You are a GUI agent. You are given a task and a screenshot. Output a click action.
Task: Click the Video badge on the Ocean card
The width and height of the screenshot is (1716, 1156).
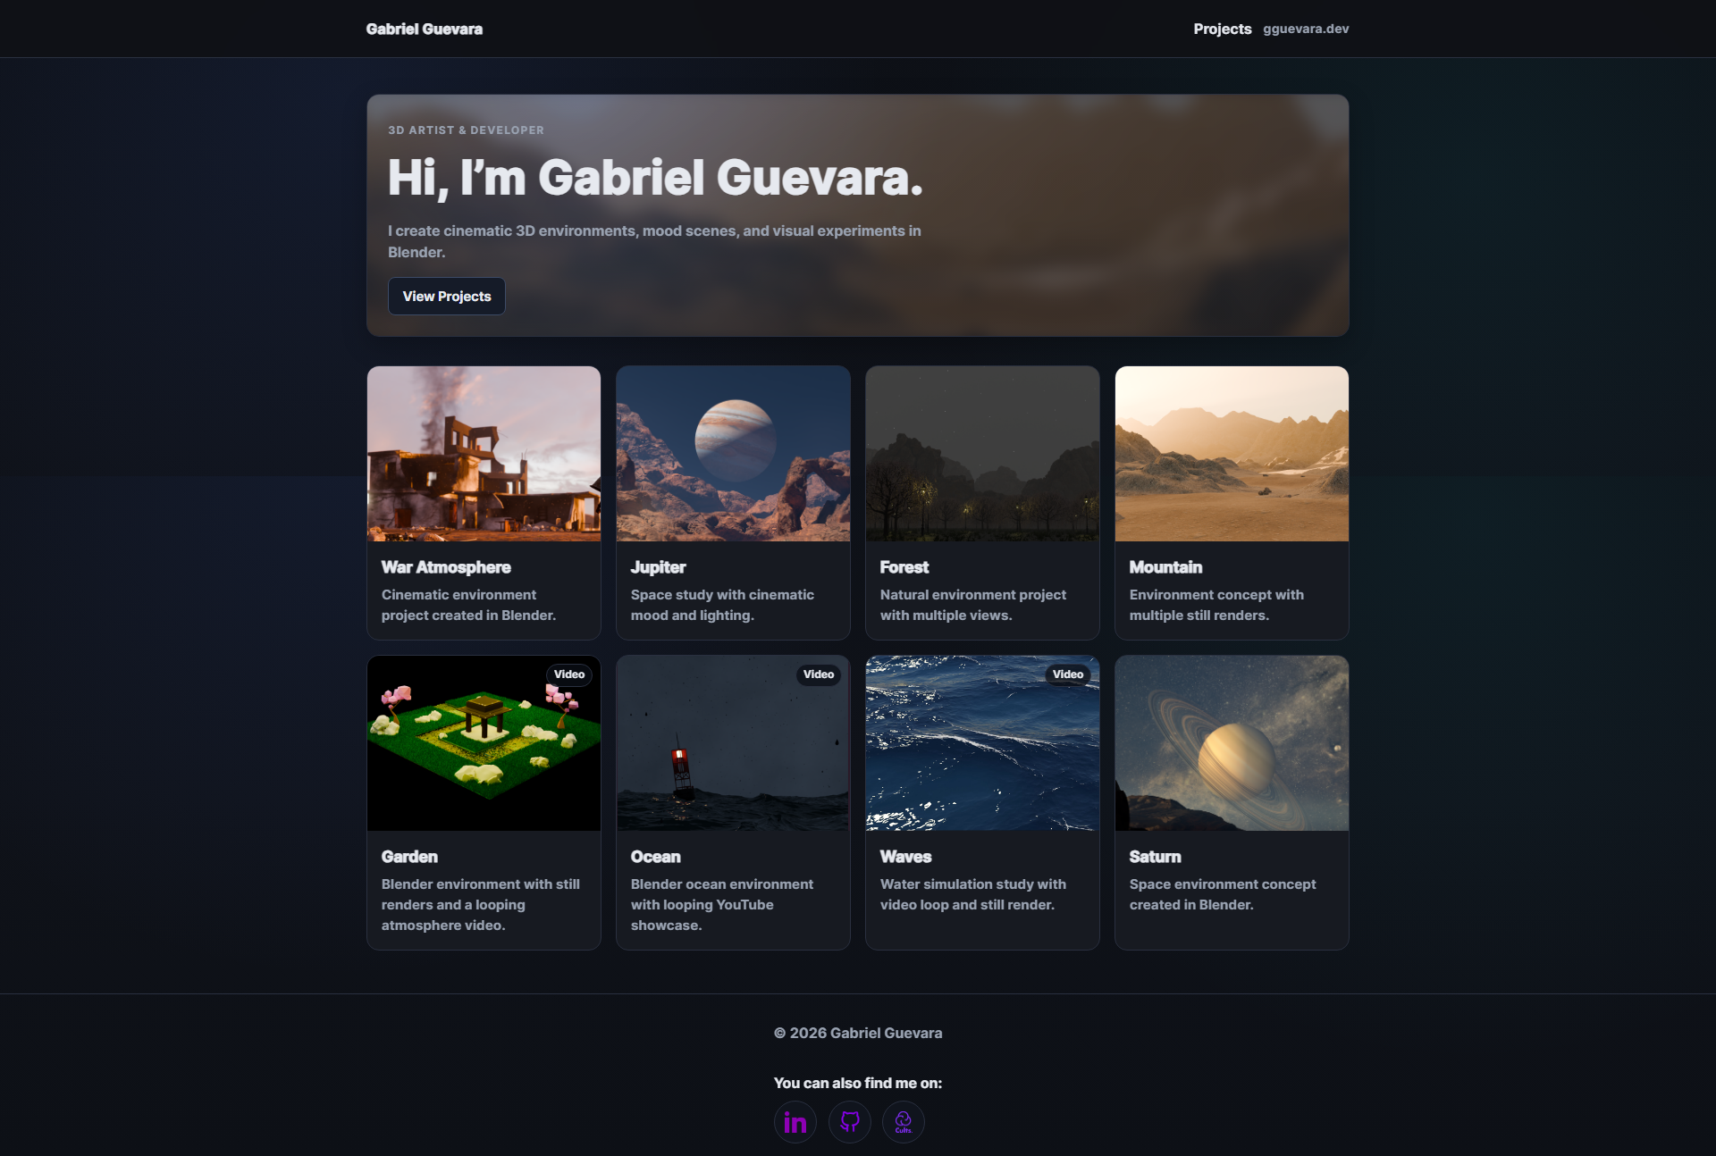819,674
